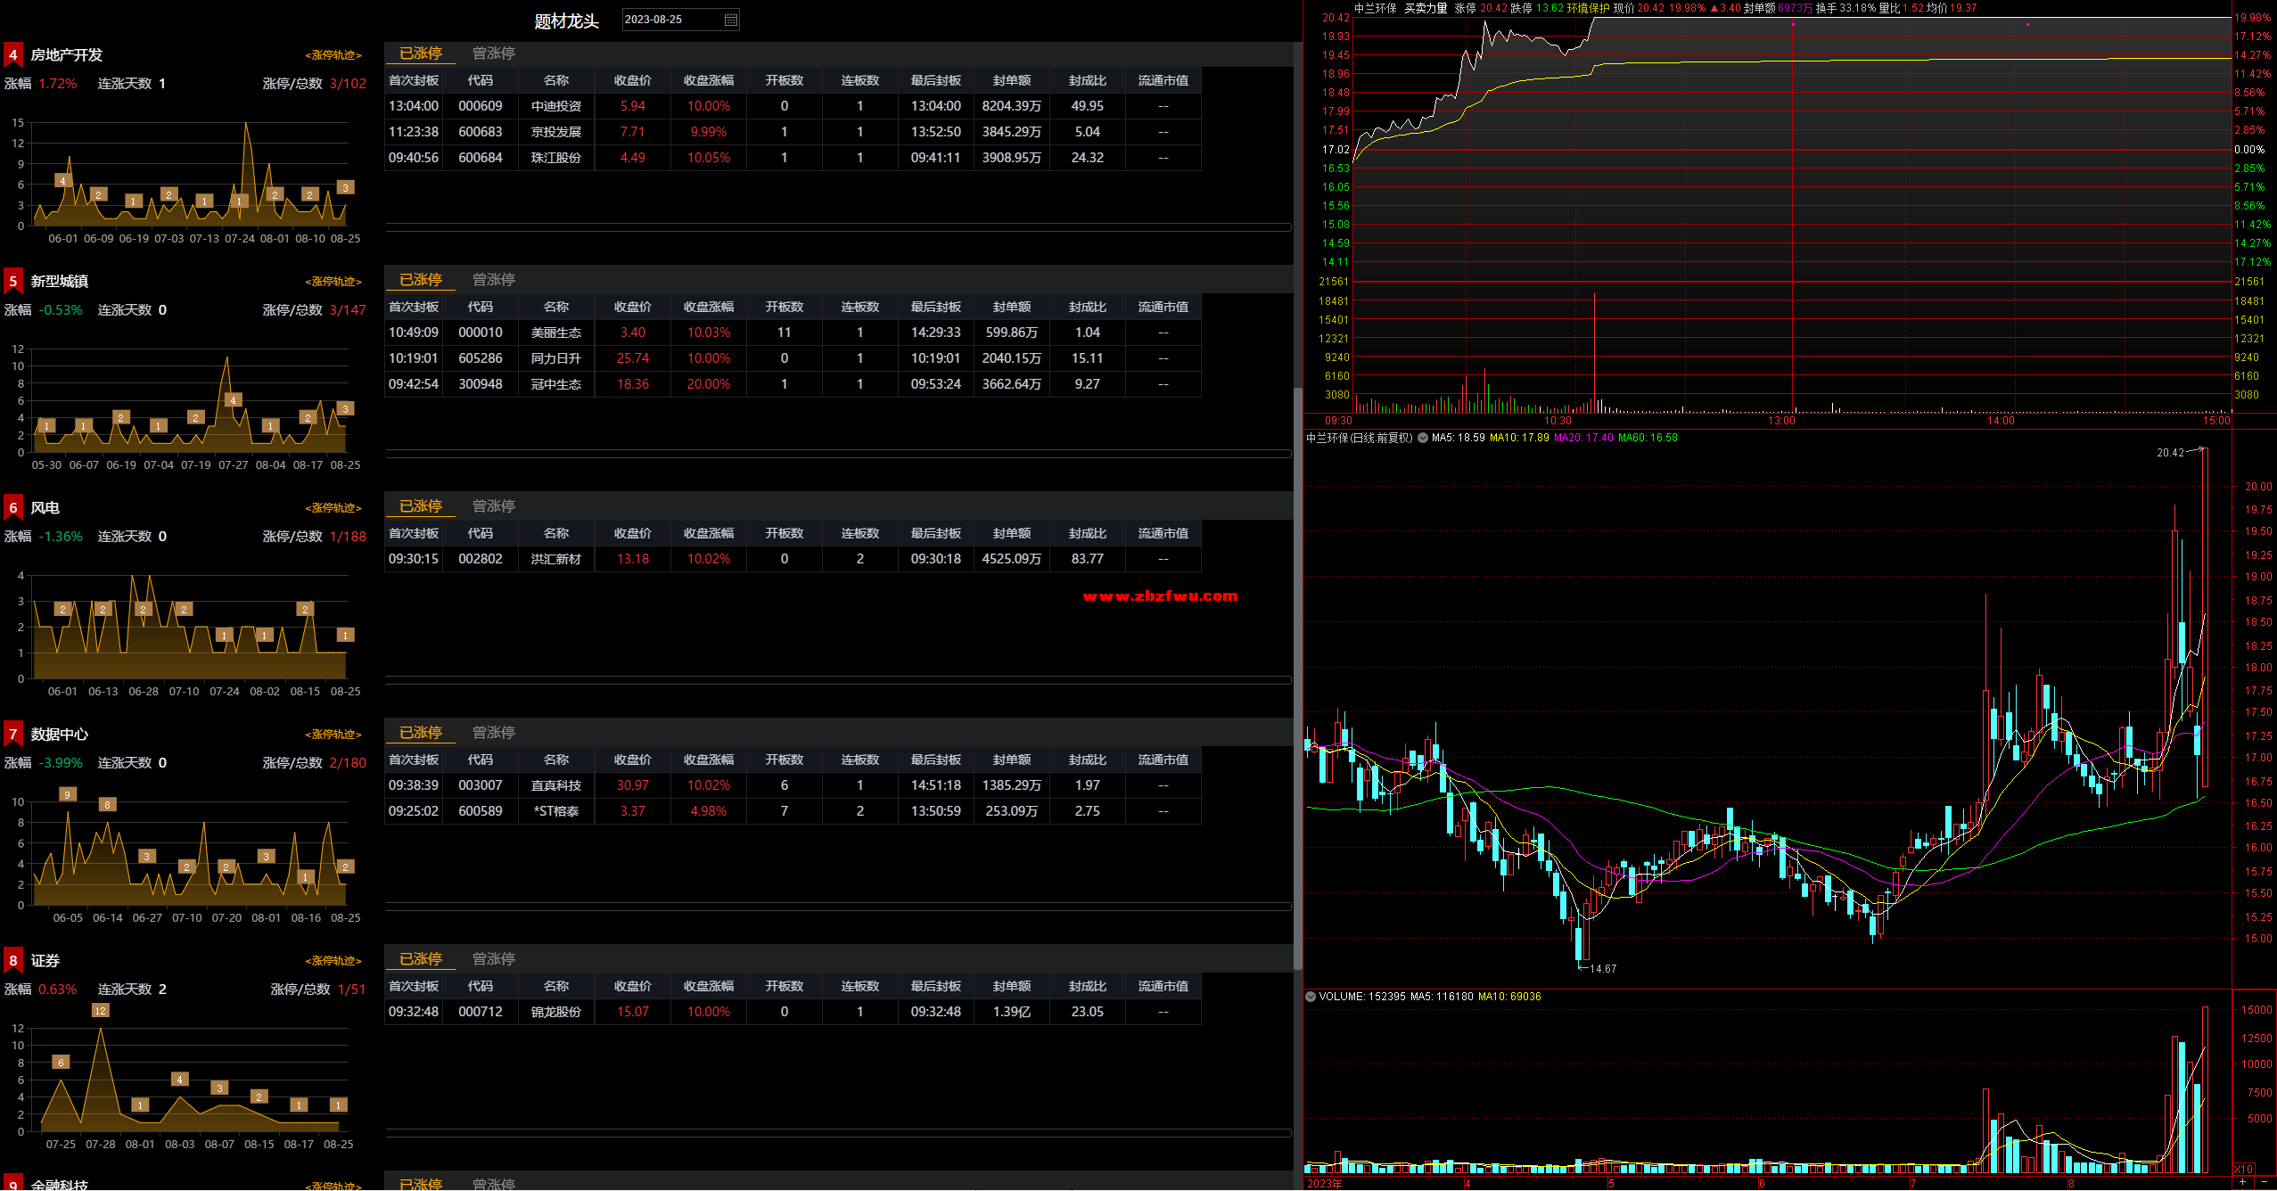Open 涨停轨迹 link for 风电
Viewport: 2277px width, 1191px height.
coord(333,508)
